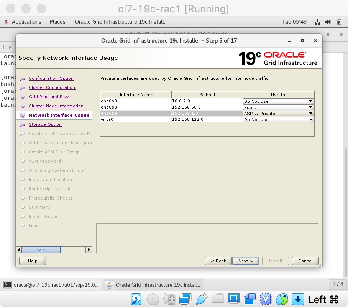Image resolution: width=348 pixels, height=307 pixels.
Task: Click the battery power icon in top bar
Action: (339, 22)
